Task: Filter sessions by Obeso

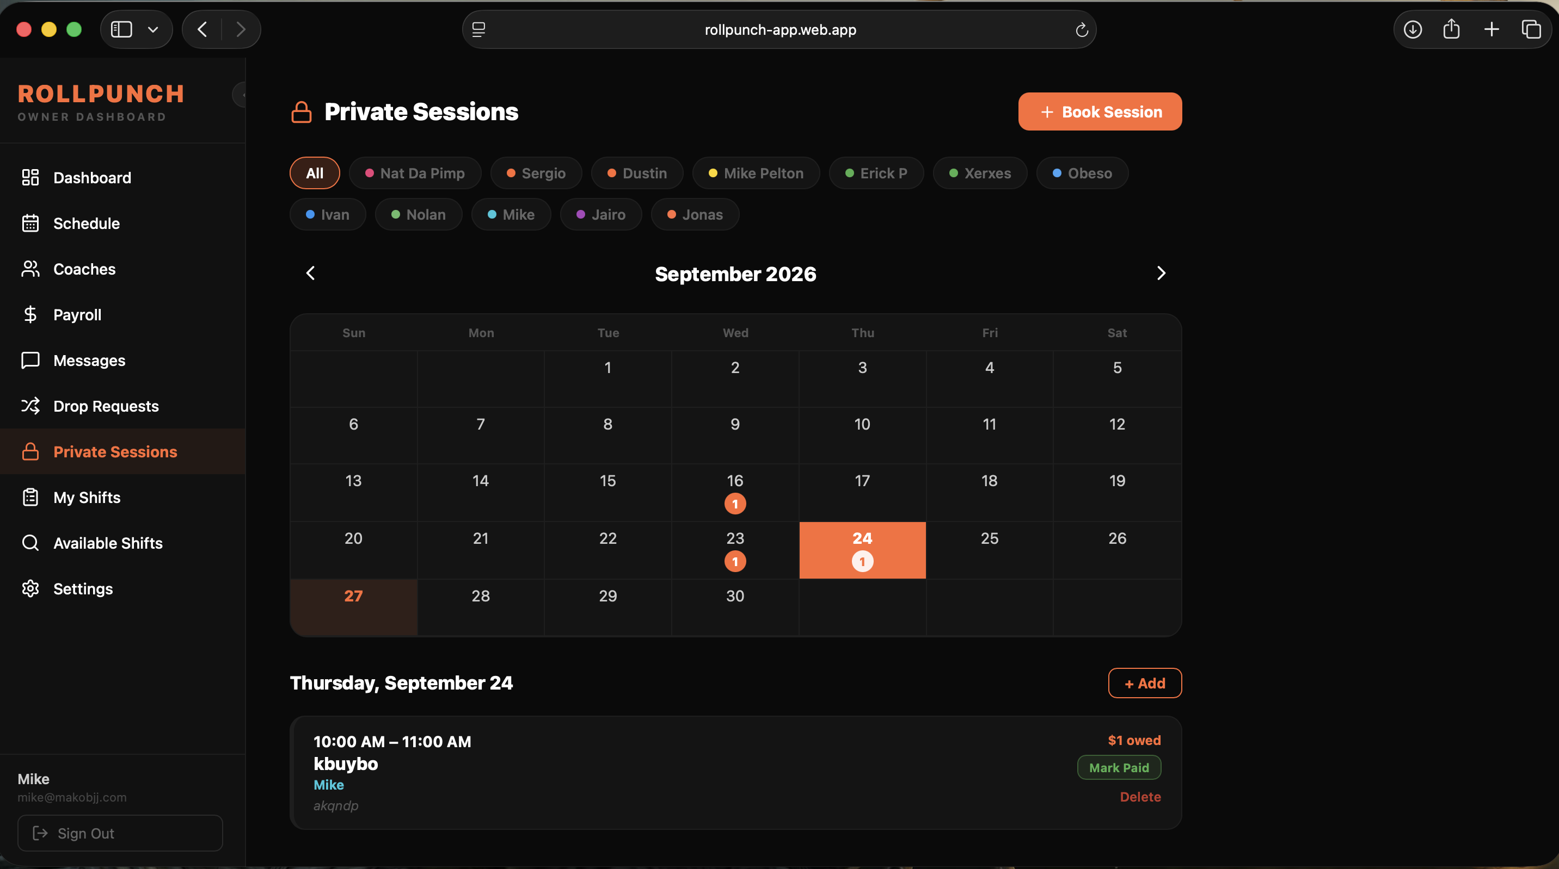Action: [x=1082, y=173]
